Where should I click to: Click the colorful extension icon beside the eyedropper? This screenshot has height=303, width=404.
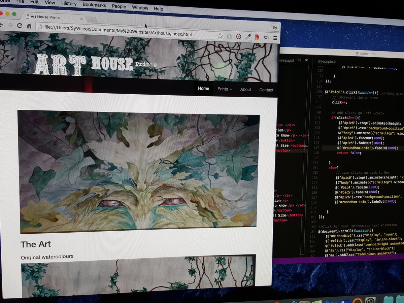(x=257, y=37)
